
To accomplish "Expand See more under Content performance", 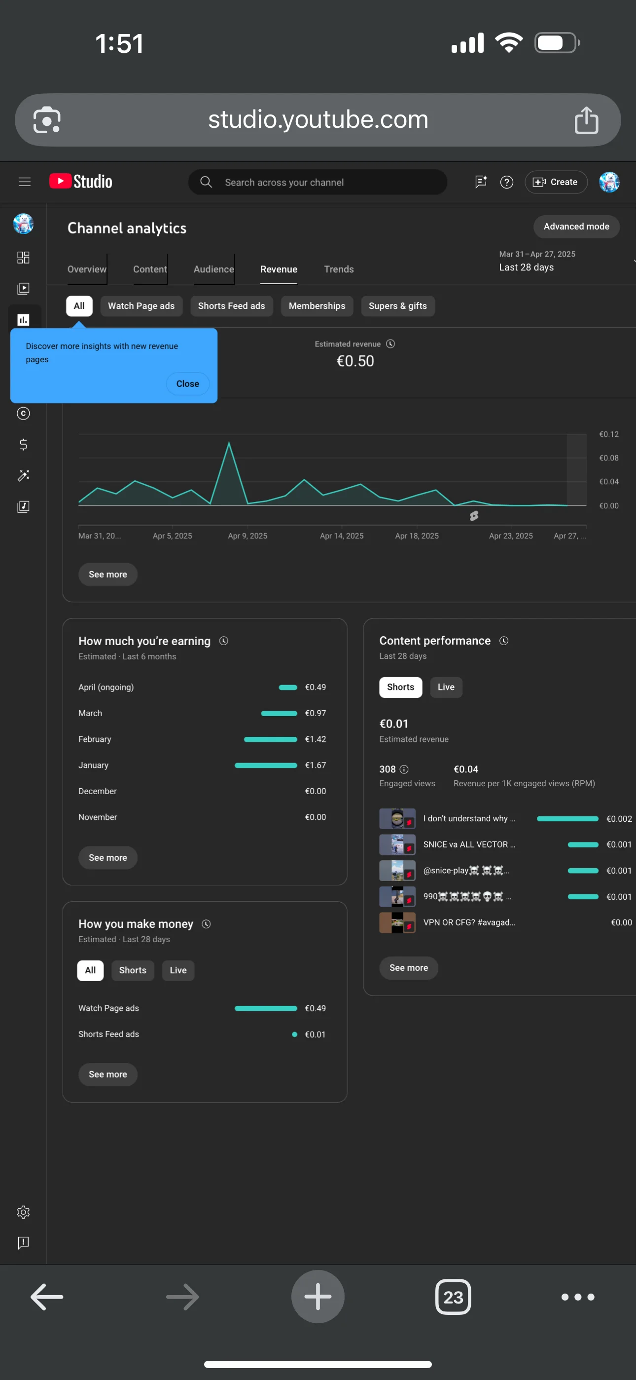I will pyautogui.click(x=409, y=968).
